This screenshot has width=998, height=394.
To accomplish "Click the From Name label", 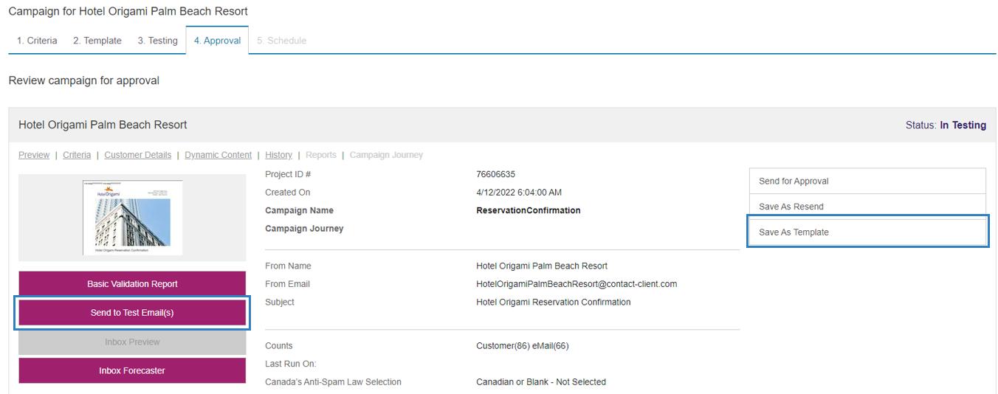I will click(x=288, y=266).
